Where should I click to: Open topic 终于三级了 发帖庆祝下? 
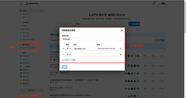point(59,72)
